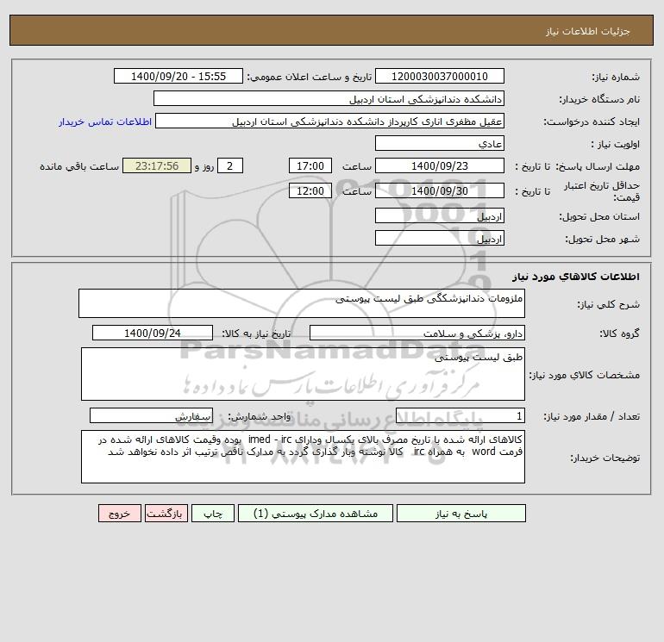
Task: Click the مشخصات کالای مورد نیاز label
Action: (585, 375)
